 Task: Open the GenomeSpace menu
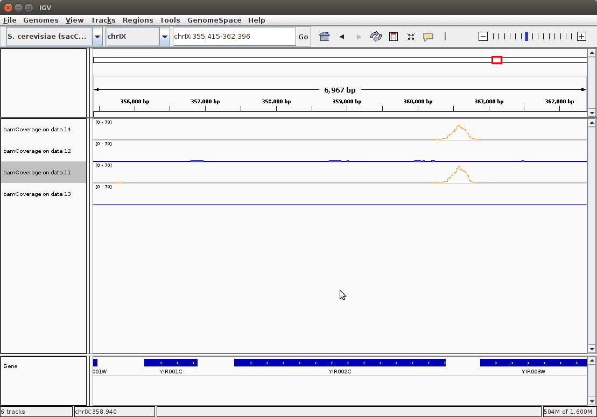point(214,20)
